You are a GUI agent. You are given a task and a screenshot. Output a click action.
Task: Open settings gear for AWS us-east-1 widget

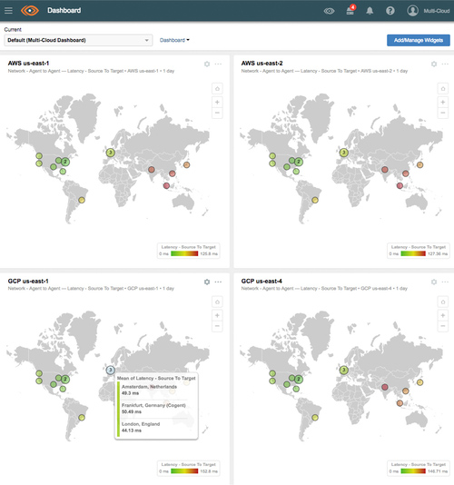point(207,64)
